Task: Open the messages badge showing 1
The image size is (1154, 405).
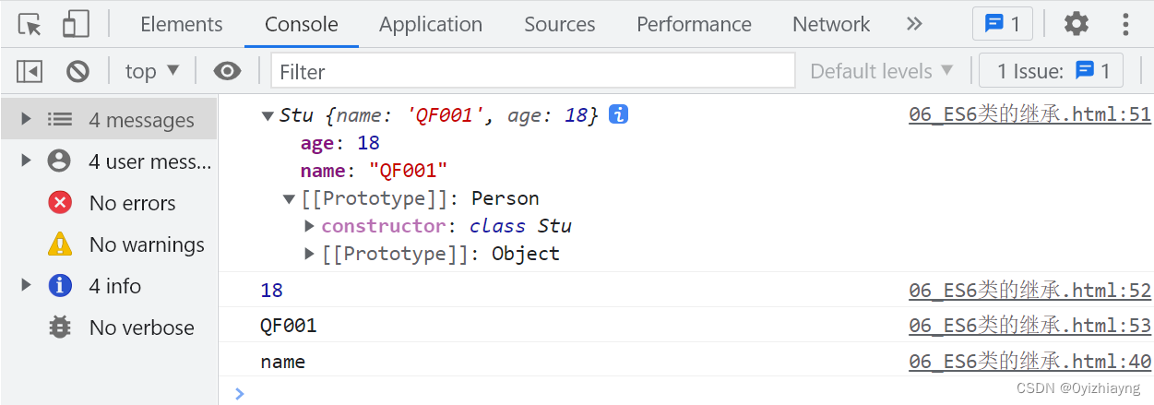Action: 1003,24
